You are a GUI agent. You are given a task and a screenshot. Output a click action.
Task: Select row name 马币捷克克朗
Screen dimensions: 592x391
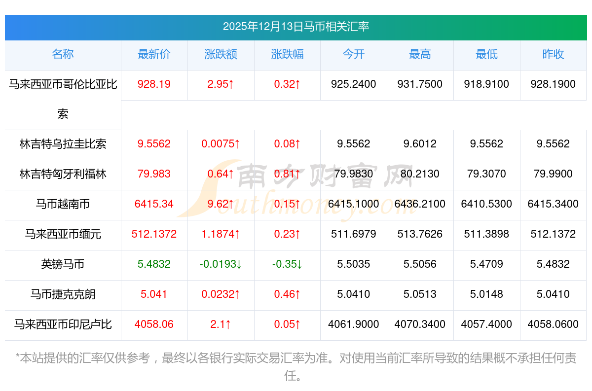(x=63, y=294)
